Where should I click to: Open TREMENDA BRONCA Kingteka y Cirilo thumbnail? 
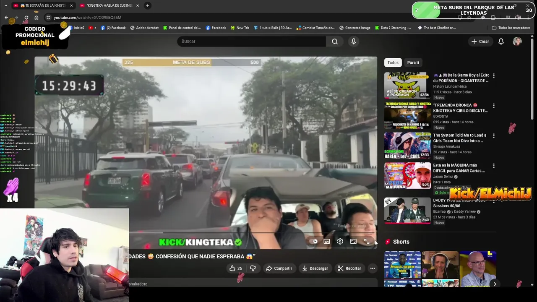407,115
